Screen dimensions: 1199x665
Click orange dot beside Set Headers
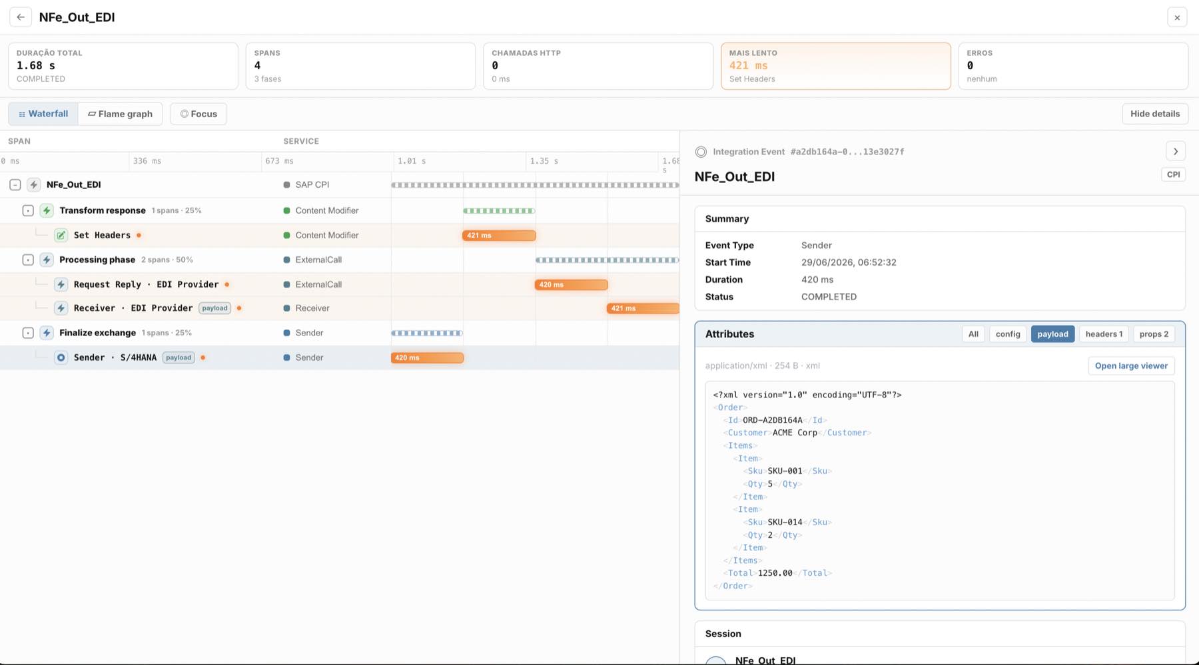click(x=139, y=235)
